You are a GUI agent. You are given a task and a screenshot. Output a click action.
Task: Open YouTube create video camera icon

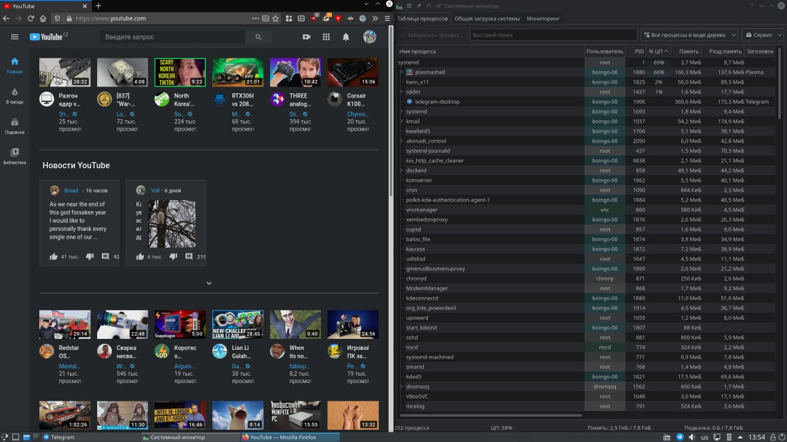pyautogui.click(x=307, y=37)
